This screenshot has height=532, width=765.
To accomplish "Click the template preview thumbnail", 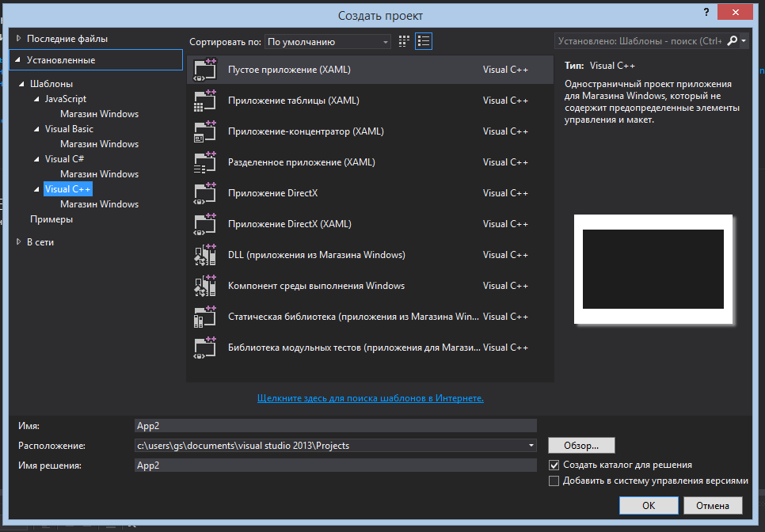I will click(x=653, y=269).
